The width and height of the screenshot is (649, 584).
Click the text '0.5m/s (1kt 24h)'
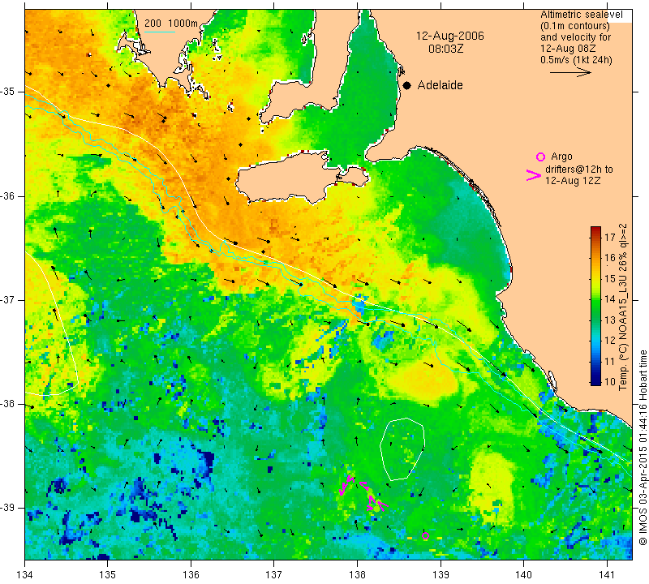click(576, 60)
